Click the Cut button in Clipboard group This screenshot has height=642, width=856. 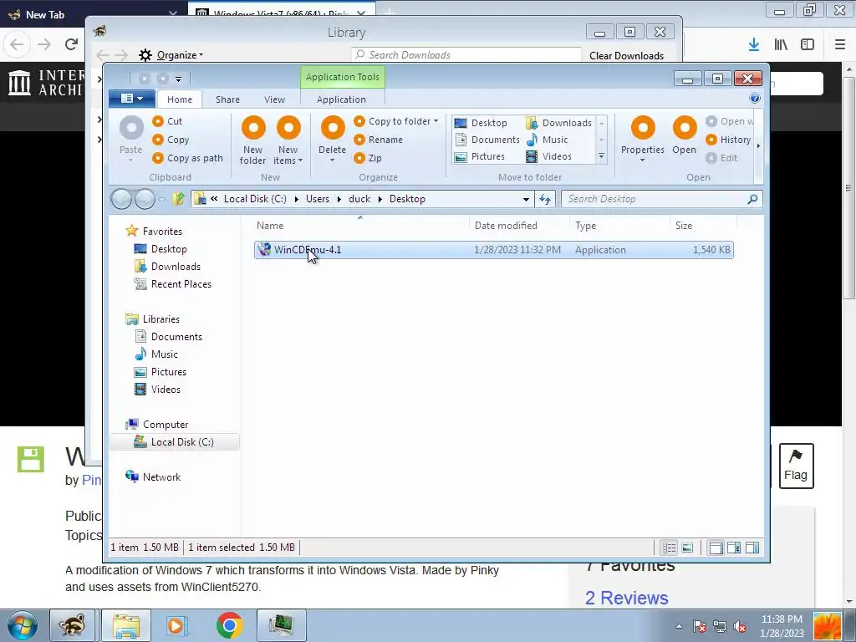click(x=167, y=121)
